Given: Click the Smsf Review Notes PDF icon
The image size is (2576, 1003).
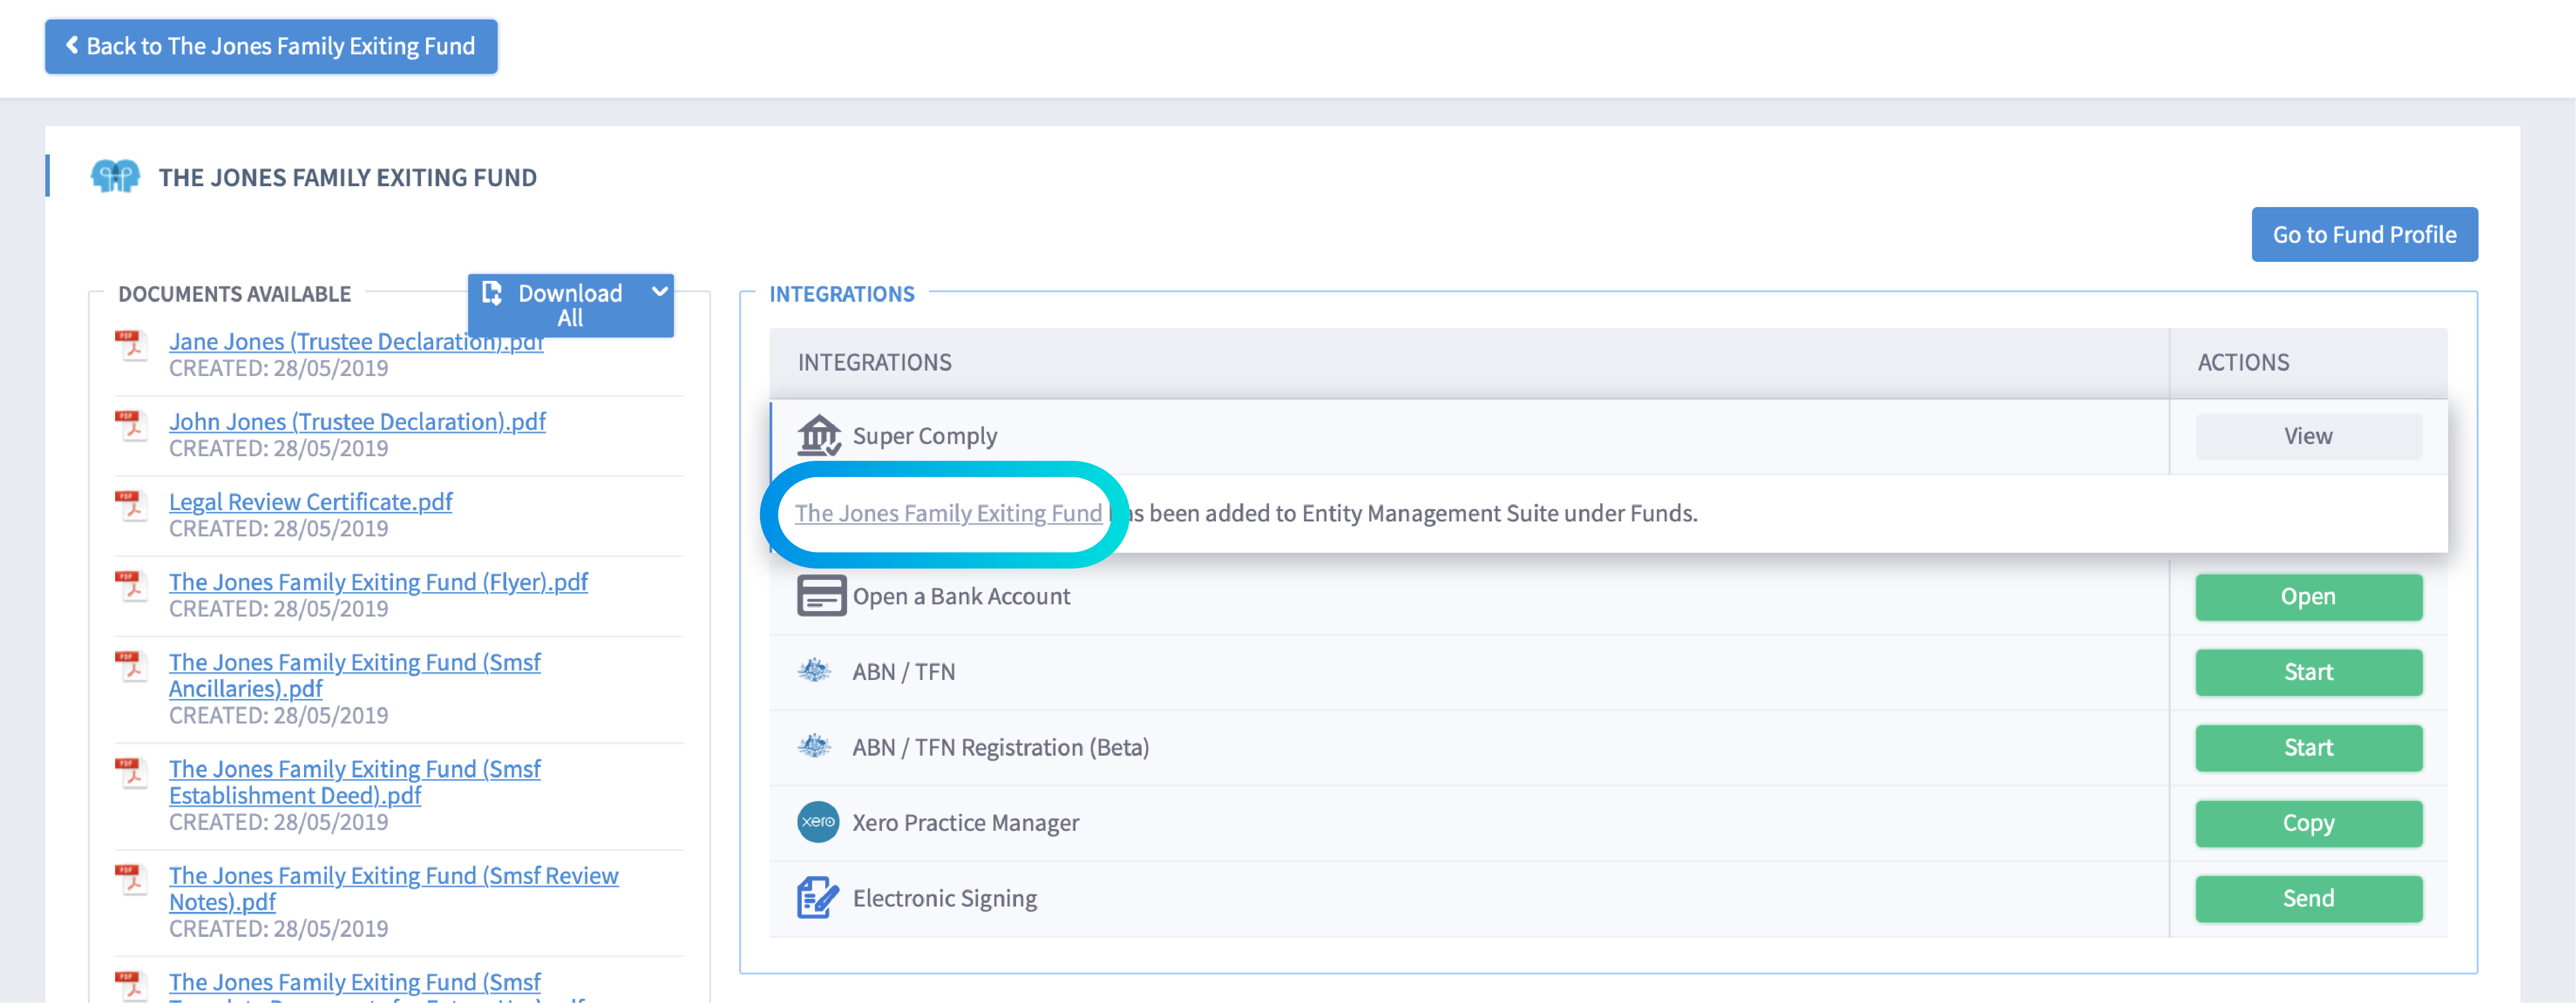Looking at the screenshot, I should (131, 880).
